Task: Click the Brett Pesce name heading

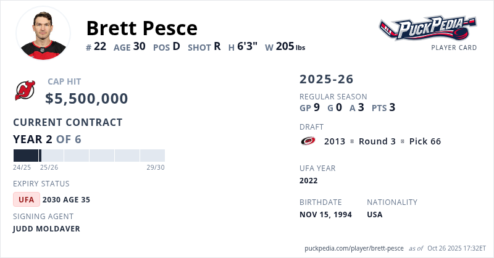Action: (142, 28)
